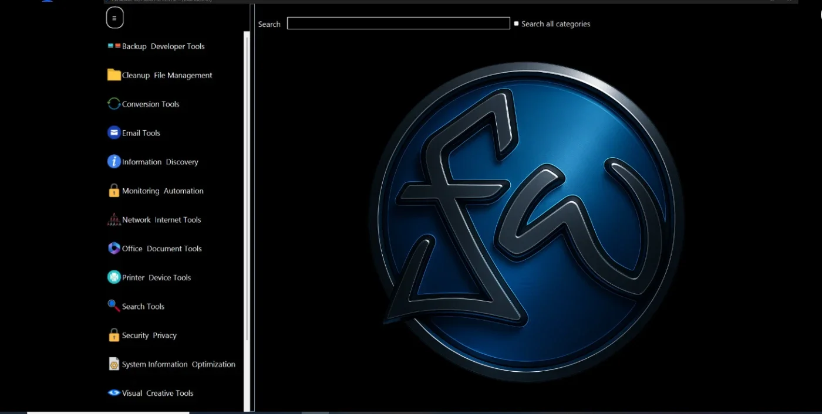Open the Search Tools label
The height and width of the screenshot is (414, 822).
coord(143,307)
